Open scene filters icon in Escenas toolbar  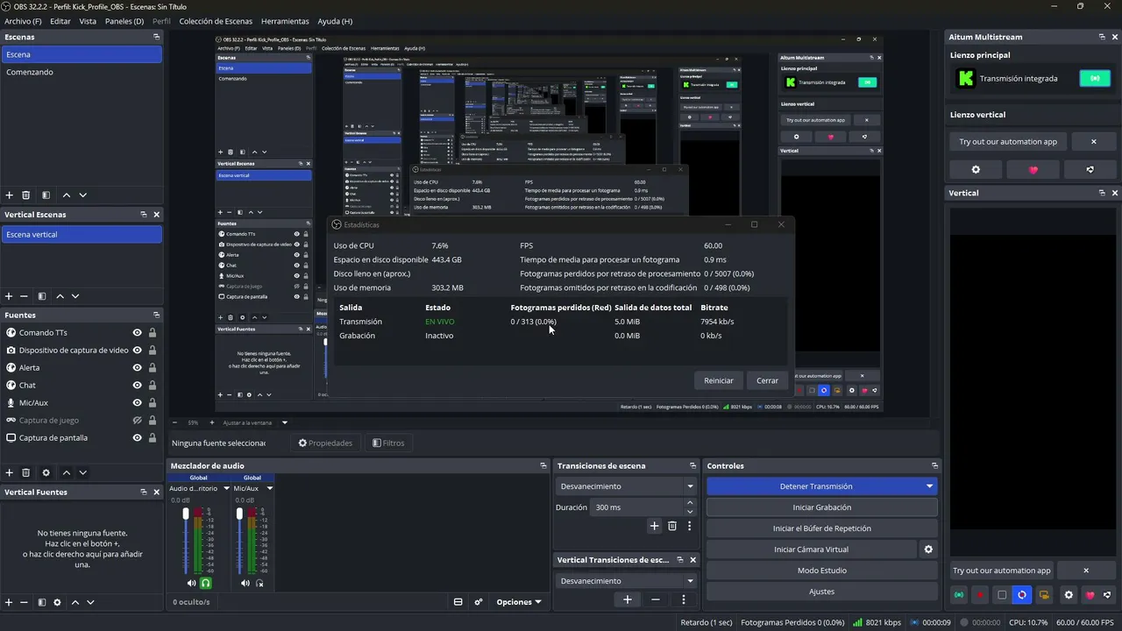tap(46, 195)
